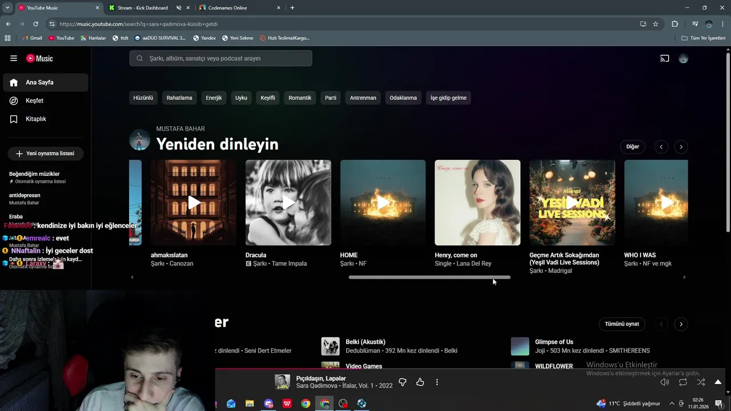Go back to the previous page
Image resolution: width=731 pixels, height=411 pixels.
pos(8,24)
